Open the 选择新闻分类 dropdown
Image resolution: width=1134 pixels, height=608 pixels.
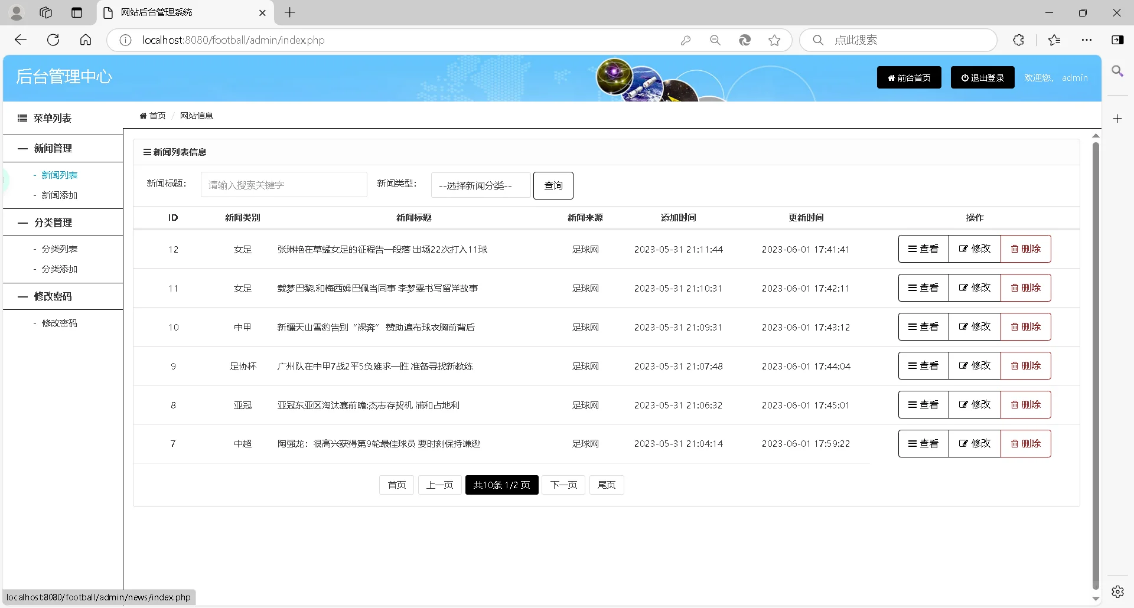(x=480, y=185)
